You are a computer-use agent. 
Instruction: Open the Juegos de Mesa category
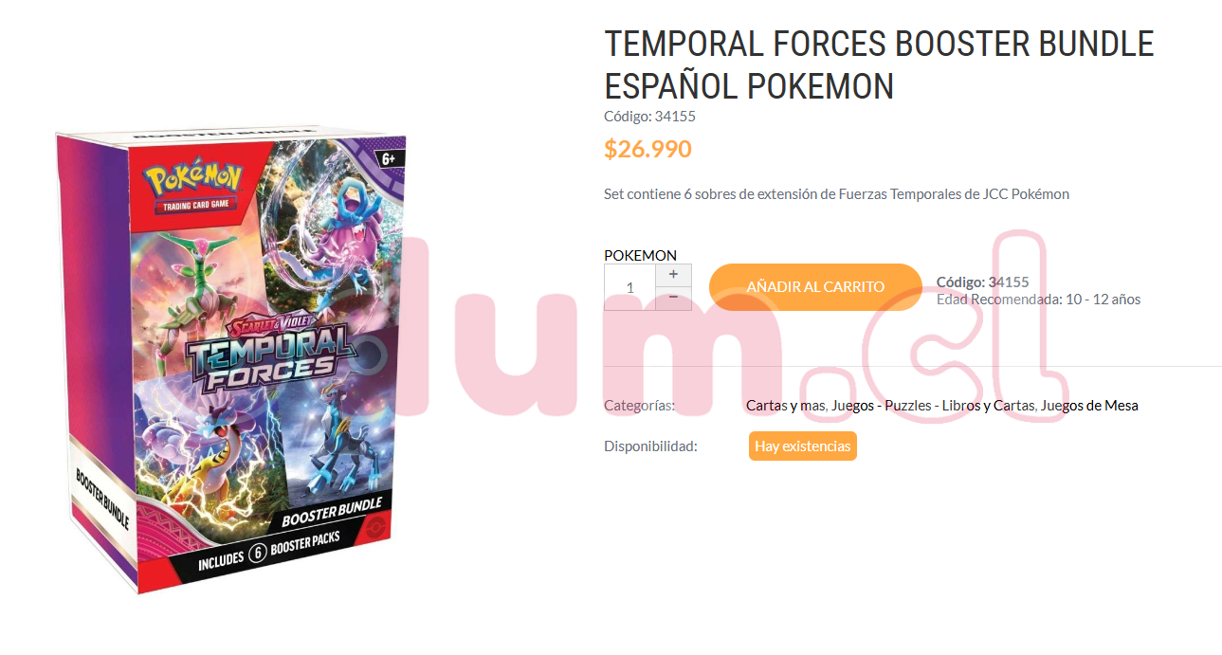pyautogui.click(x=1089, y=406)
